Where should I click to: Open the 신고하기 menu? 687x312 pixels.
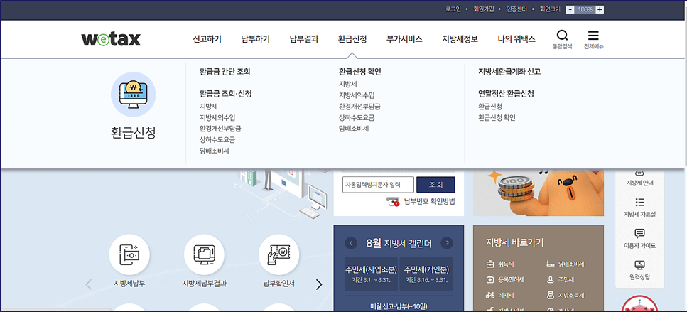(x=207, y=39)
